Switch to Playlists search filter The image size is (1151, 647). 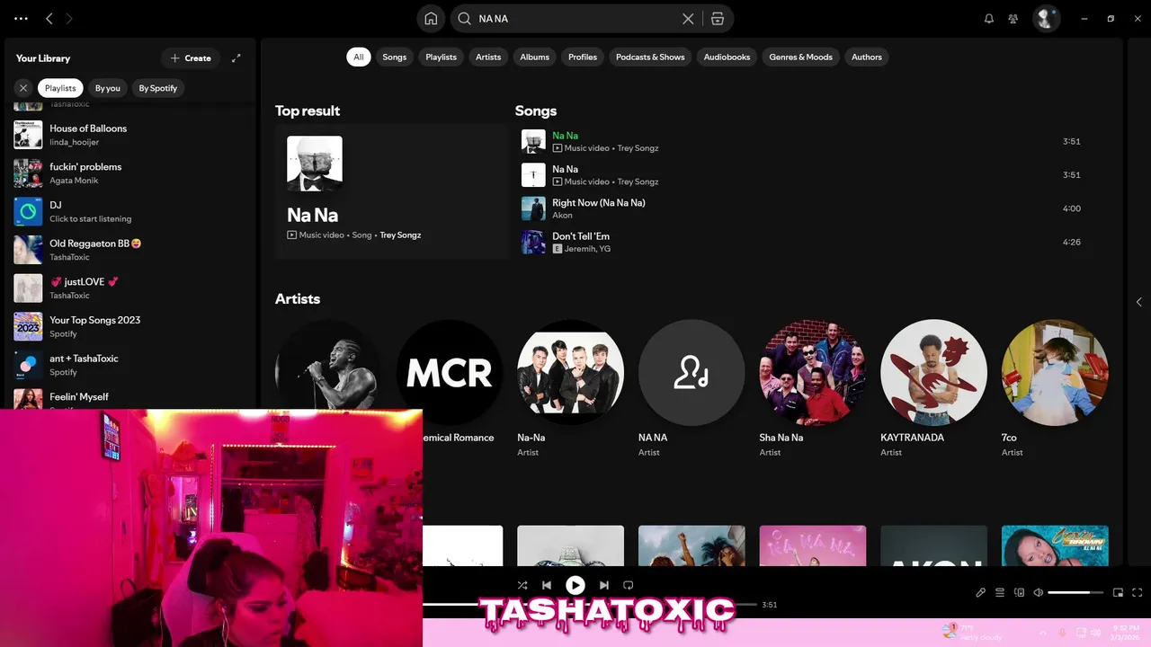[x=442, y=57]
